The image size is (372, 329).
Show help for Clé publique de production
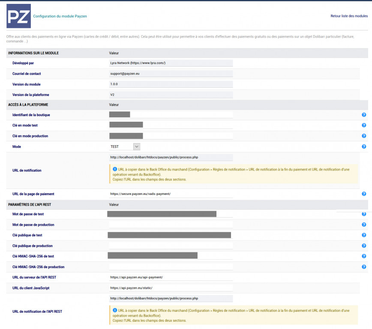(364, 246)
